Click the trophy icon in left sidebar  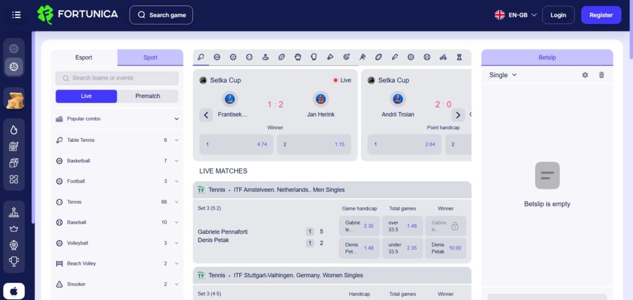[x=14, y=261]
